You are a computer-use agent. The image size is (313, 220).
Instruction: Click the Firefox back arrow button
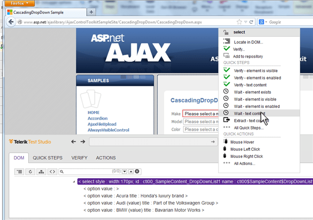click(x=11, y=22)
